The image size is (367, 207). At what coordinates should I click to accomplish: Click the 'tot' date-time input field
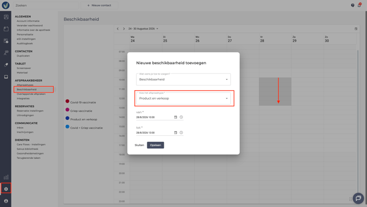[154, 133]
